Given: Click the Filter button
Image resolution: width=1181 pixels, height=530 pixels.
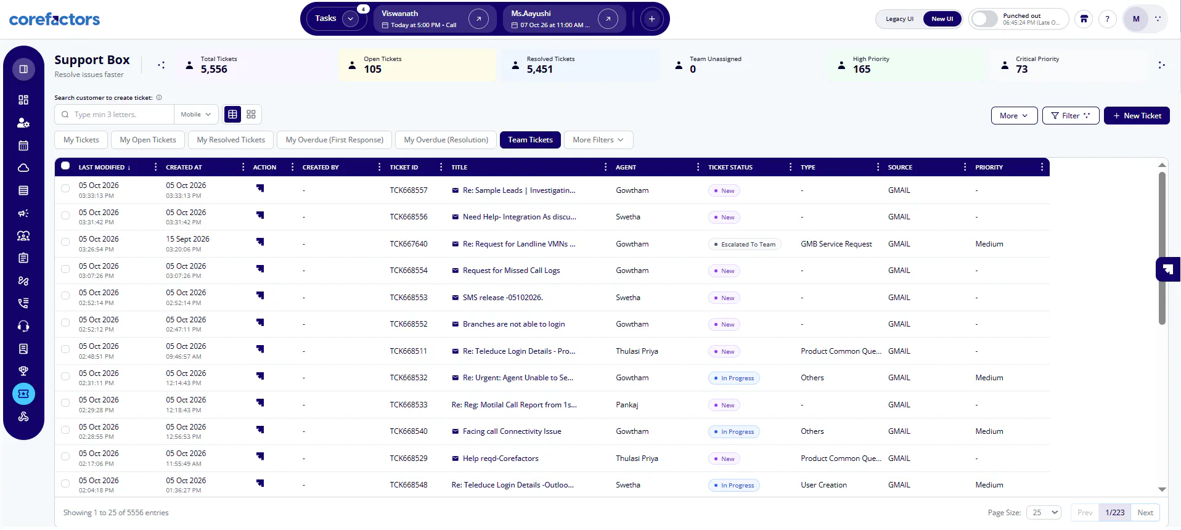Looking at the screenshot, I should click(x=1071, y=116).
